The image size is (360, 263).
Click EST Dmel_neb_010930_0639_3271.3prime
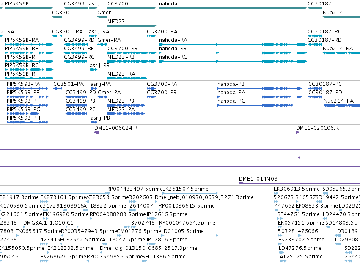[204, 197]
